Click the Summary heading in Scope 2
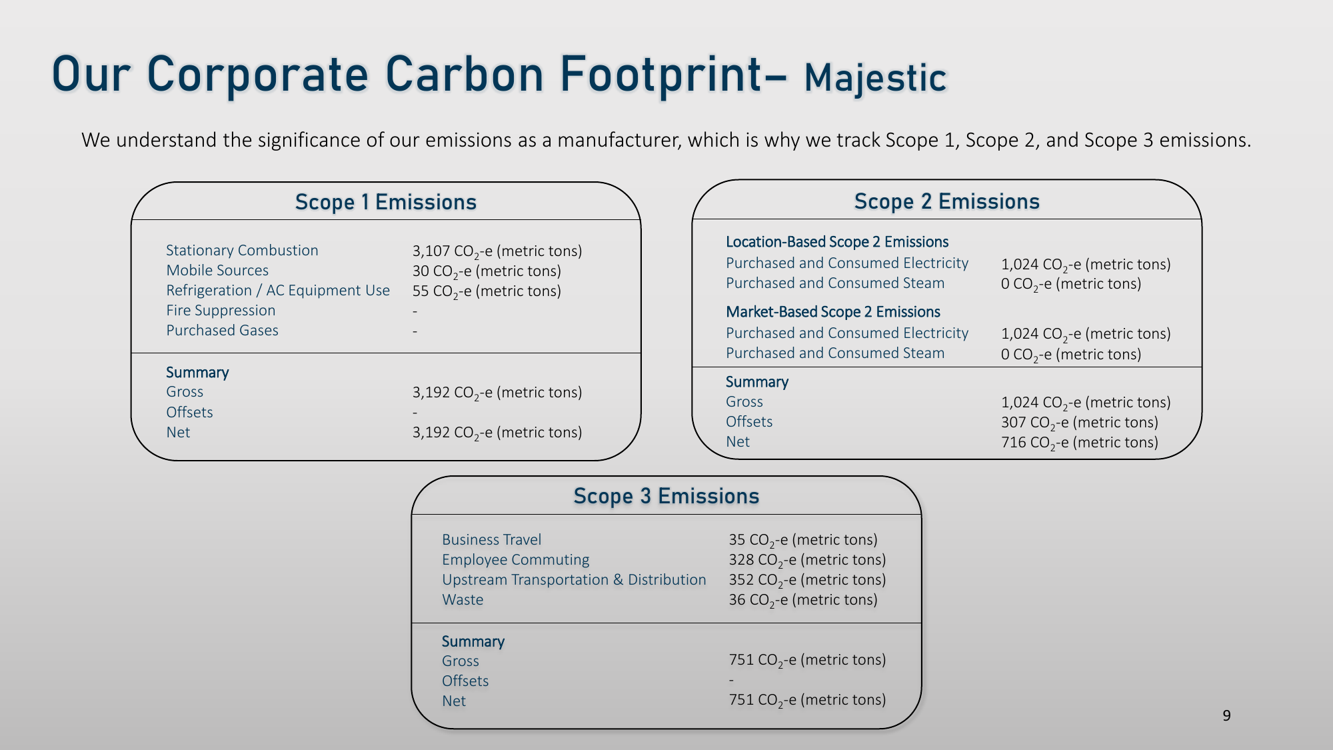Screen dimensions: 1333x750 click(x=757, y=382)
